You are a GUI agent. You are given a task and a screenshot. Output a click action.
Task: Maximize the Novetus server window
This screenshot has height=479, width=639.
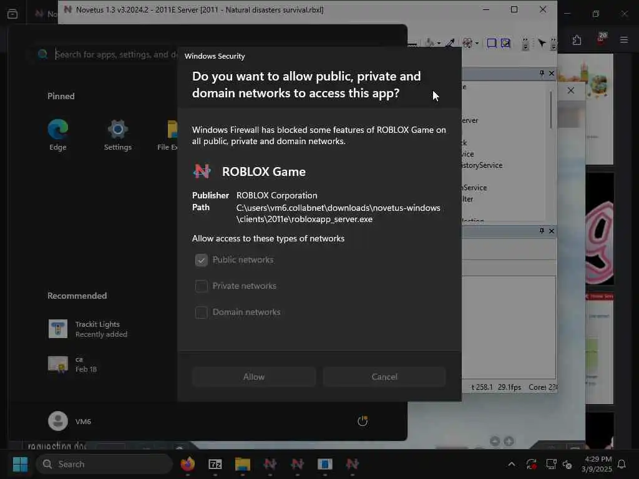[514, 9]
